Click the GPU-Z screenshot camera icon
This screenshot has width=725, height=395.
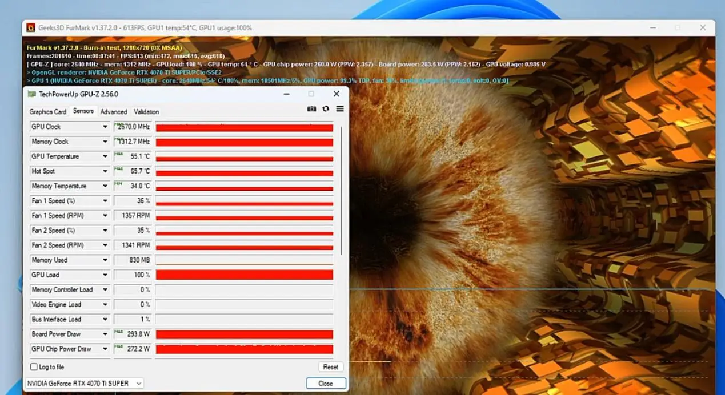point(311,109)
